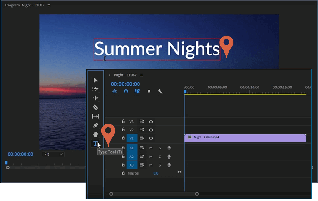Toggle Linked Selection in timeline

[x=137, y=91]
